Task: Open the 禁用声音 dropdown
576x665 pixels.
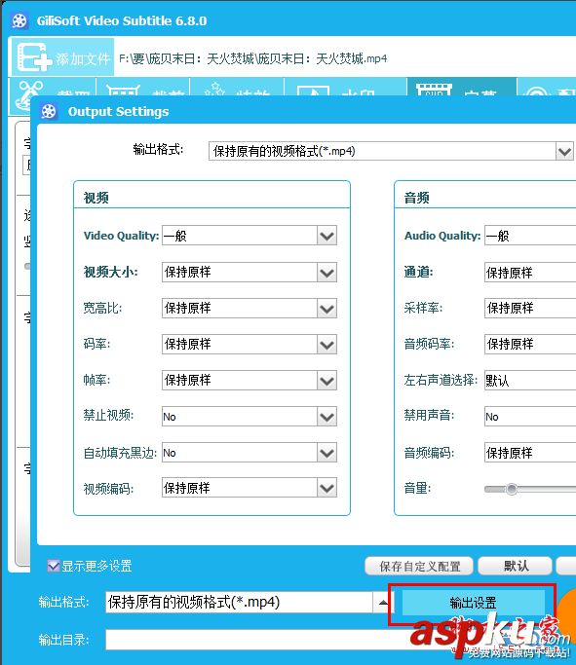Action: tap(530, 417)
